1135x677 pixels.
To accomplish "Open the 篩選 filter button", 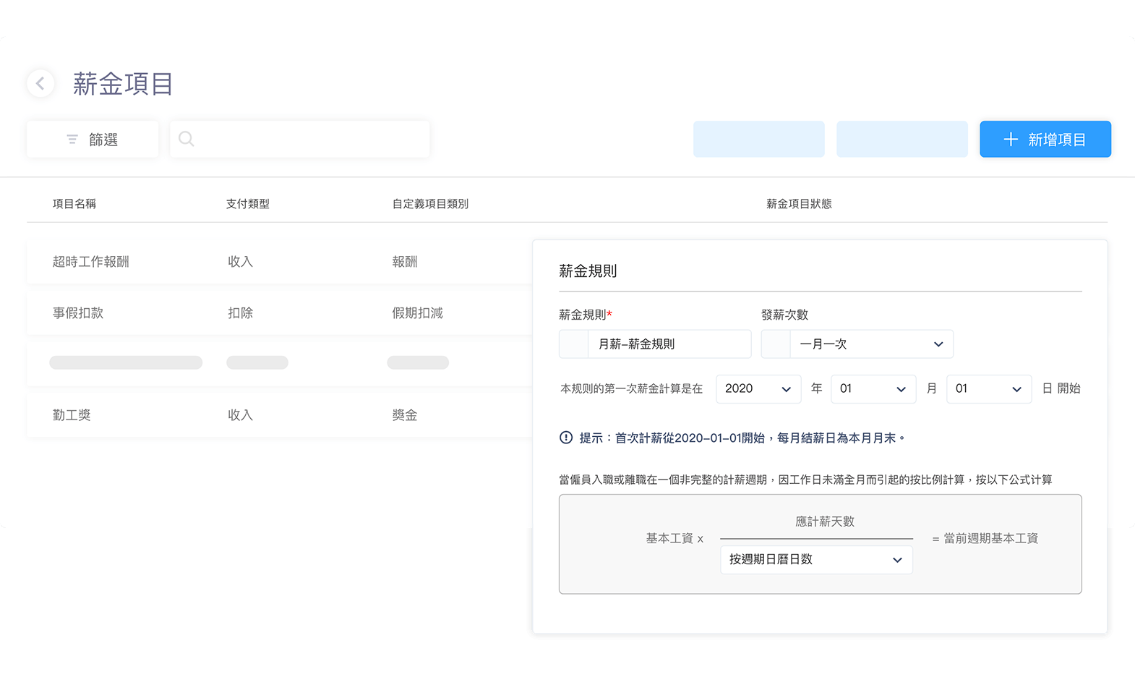I will click(x=93, y=139).
